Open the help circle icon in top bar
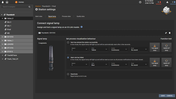 click(x=140, y=2)
